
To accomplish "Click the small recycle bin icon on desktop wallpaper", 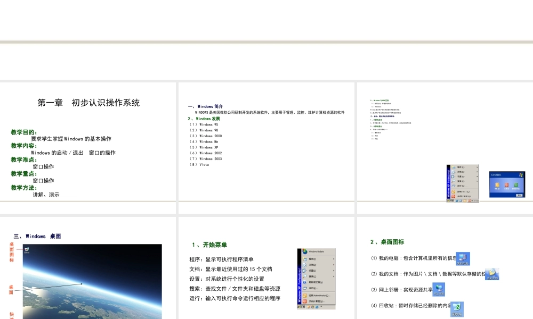I will tap(27, 250).
